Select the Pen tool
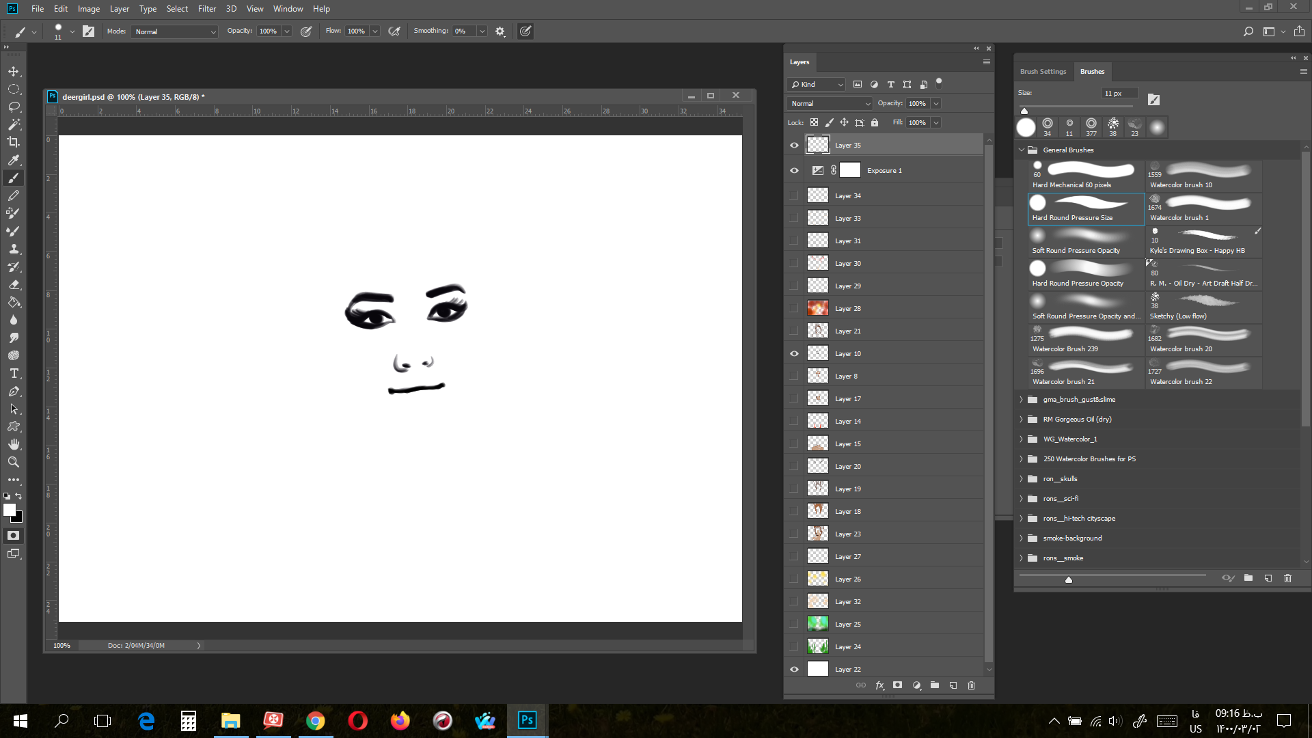1312x738 pixels. click(14, 391)
